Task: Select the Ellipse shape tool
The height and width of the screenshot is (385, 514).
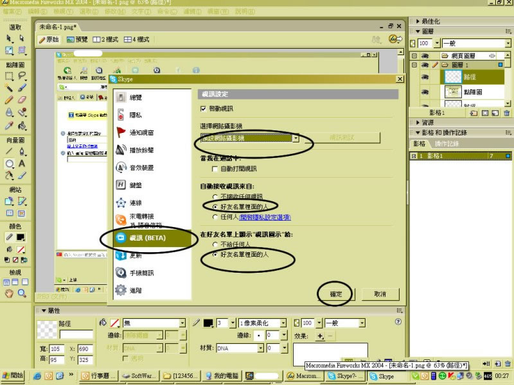Action: (x=9, y=164)
